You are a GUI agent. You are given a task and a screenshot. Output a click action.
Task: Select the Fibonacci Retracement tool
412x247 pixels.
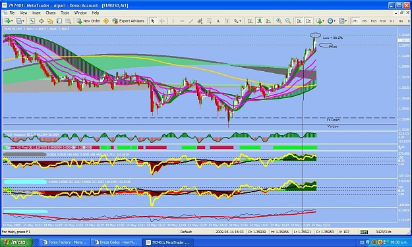point(209,21)
